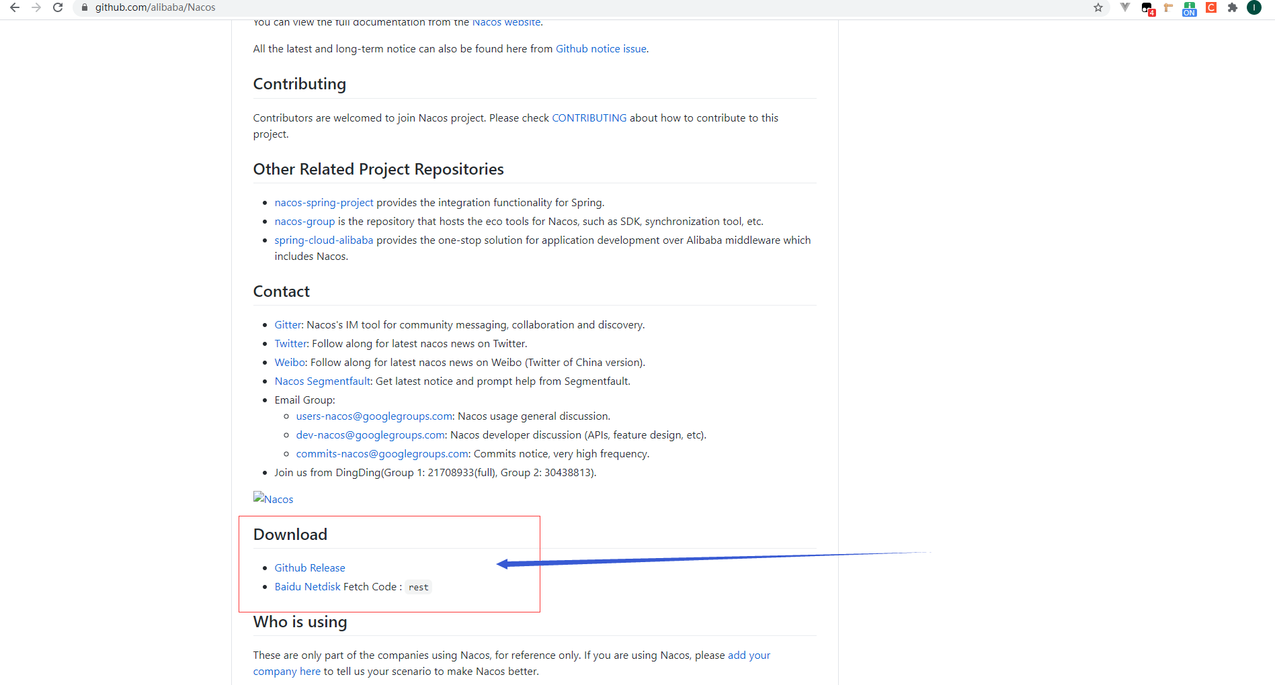Open the Github Release download link
The image size is (1275, 685).
pos(310,568)
